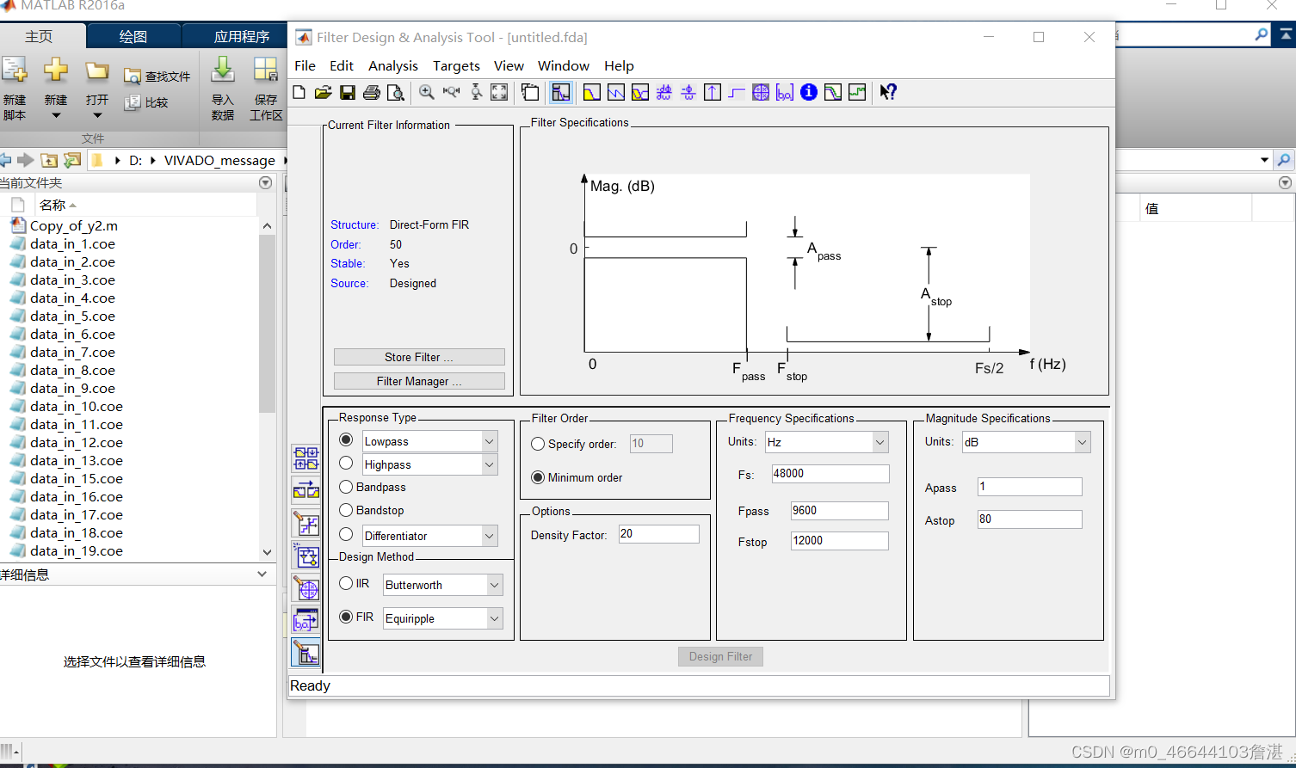Click the Fpass input field showing 9600
Screen dimensions: 1296x768
(x=840, y=510)
